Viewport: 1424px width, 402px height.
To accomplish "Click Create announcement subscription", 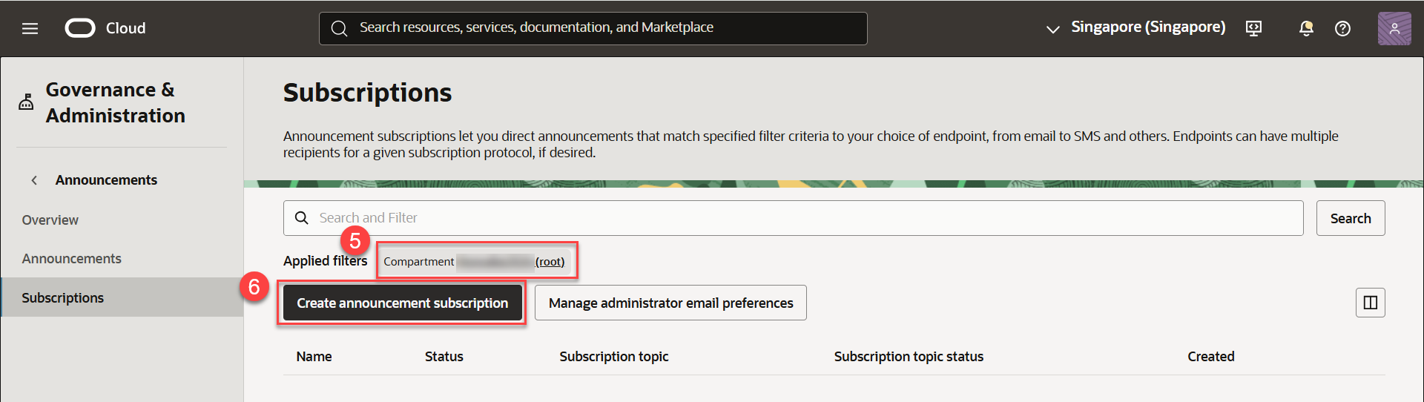I will coord(403,303).
